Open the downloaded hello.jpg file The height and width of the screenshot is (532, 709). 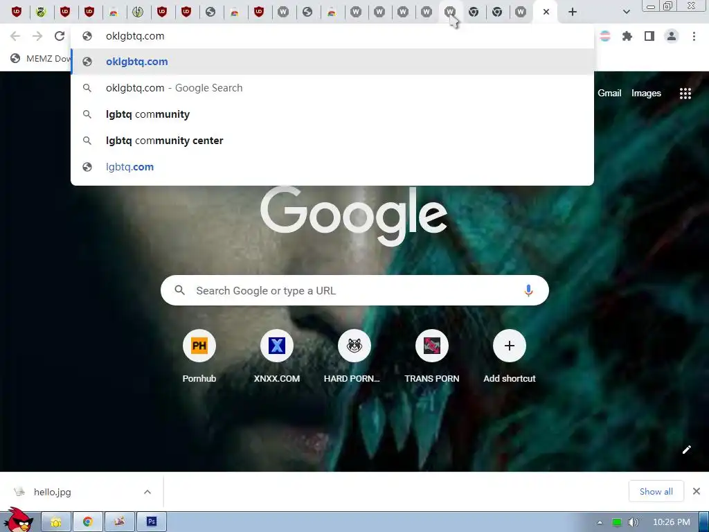click(52, 492)
